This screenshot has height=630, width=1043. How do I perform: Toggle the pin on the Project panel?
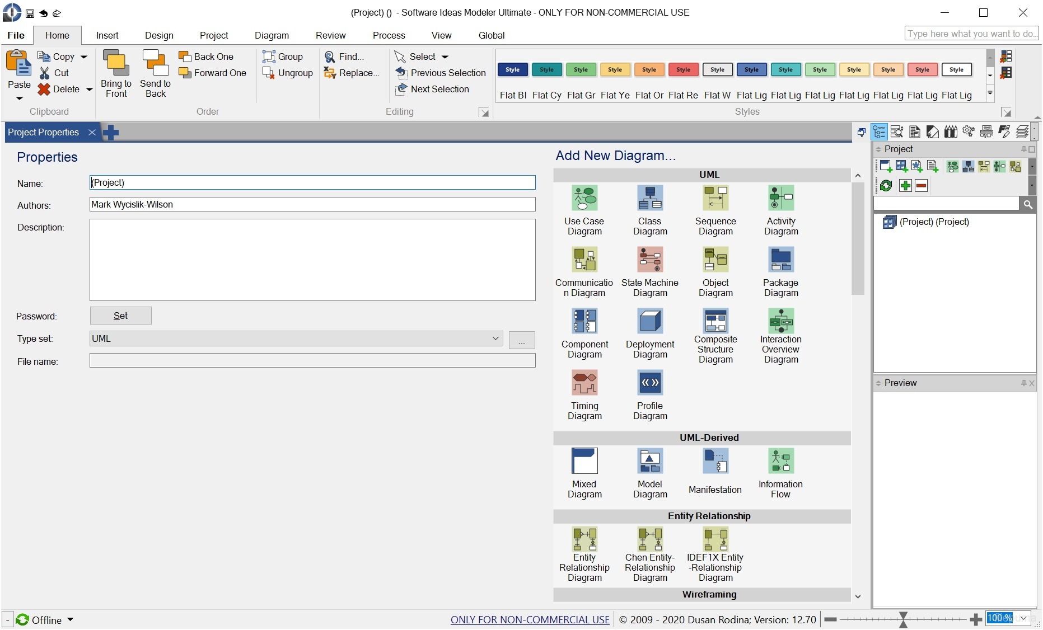tap(1023, 149)
